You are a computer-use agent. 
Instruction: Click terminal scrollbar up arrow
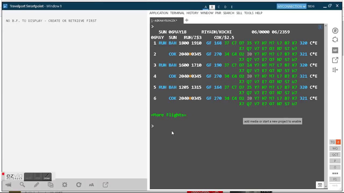[326, 25]
